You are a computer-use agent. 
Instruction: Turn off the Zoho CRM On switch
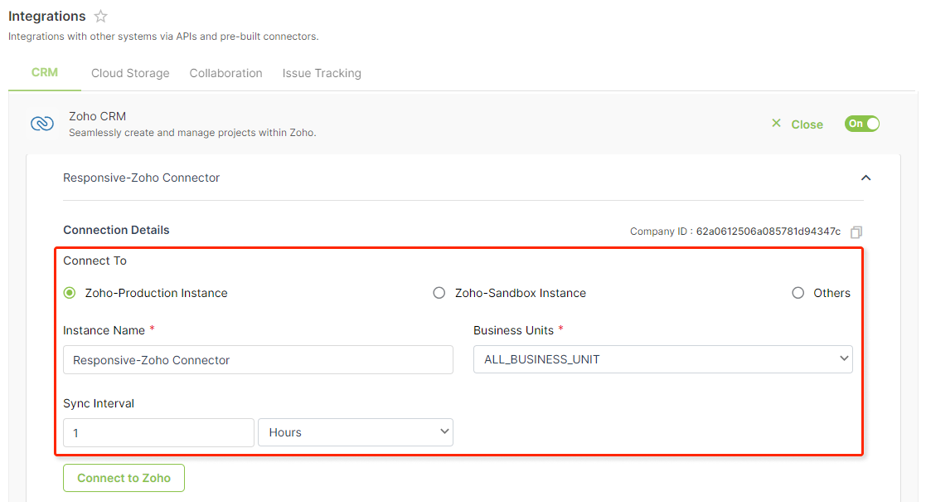[862, 124]
